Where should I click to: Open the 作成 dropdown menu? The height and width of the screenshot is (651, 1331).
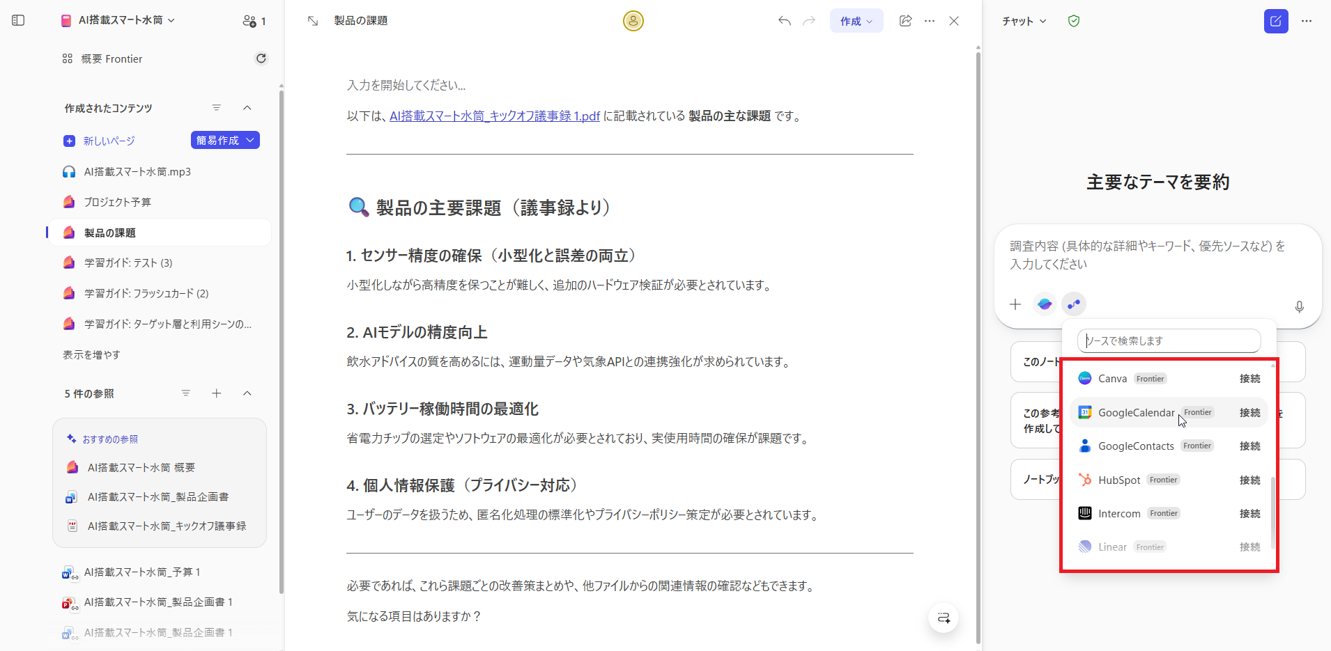click(x=856, y=21)
